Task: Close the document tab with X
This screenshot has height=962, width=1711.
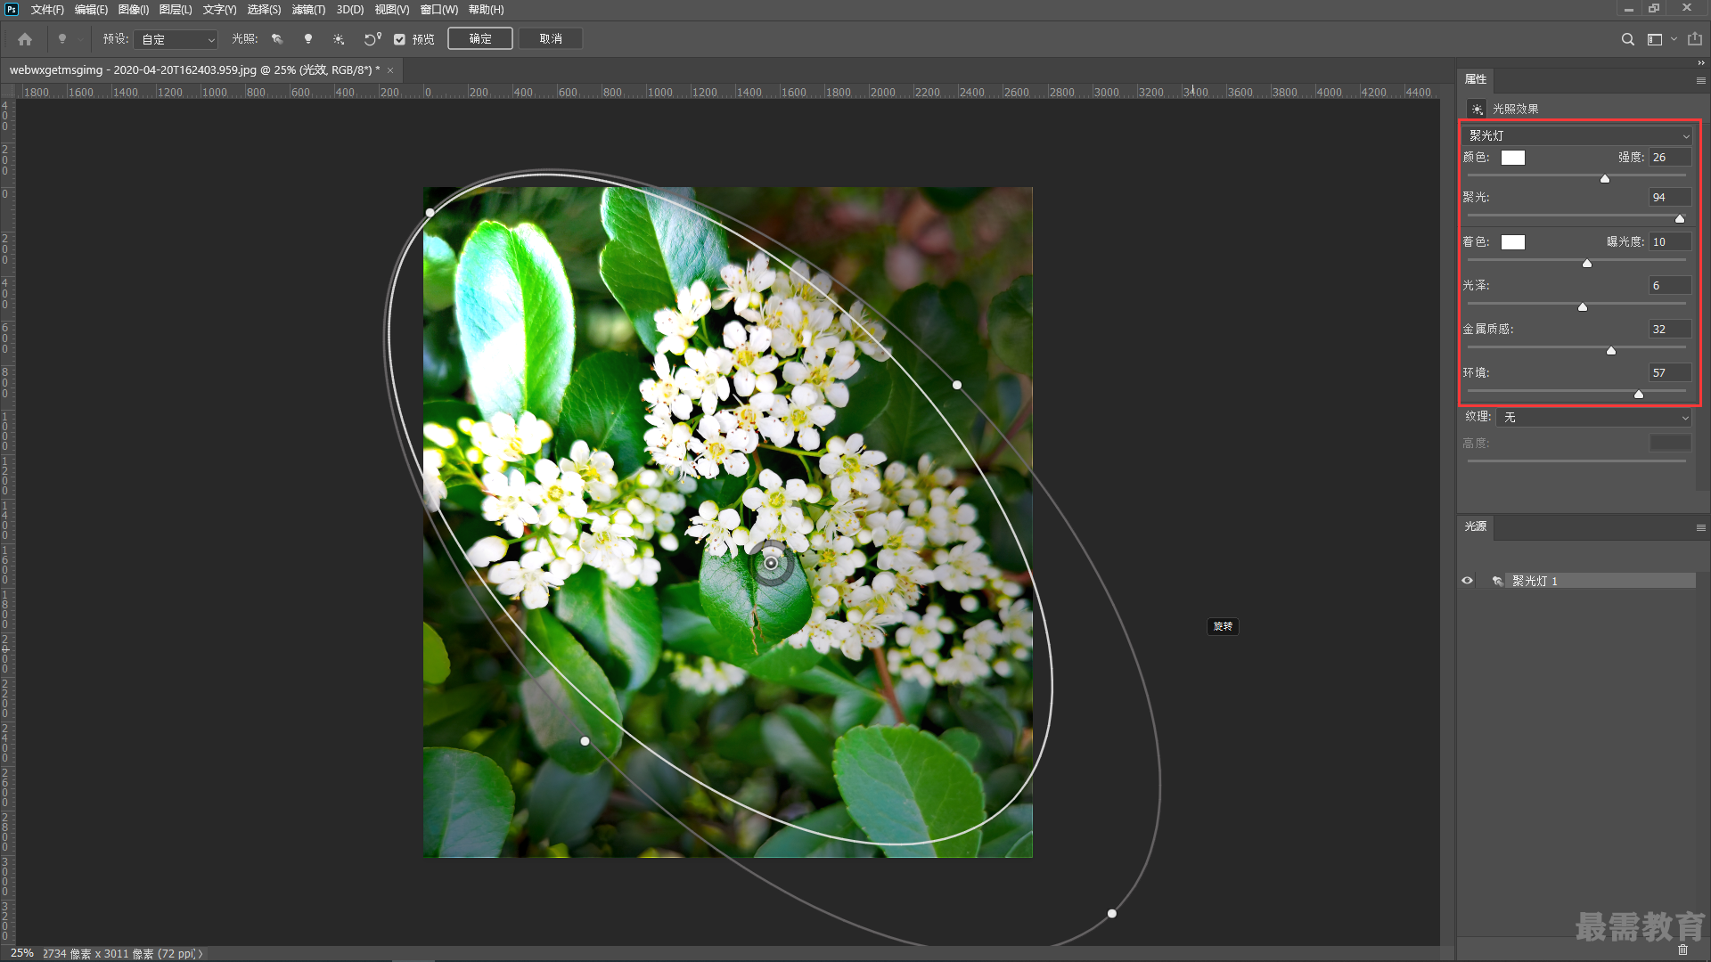Action: 390,69
